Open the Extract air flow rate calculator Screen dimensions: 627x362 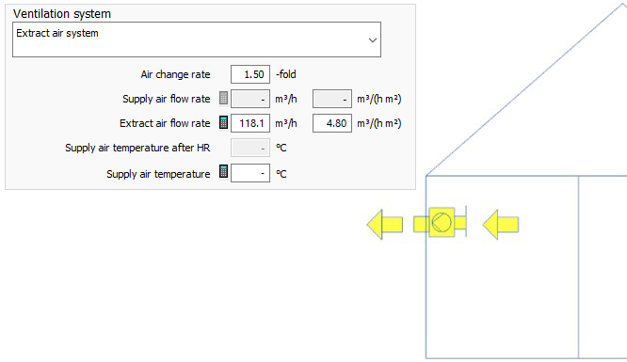pos(223,122)
